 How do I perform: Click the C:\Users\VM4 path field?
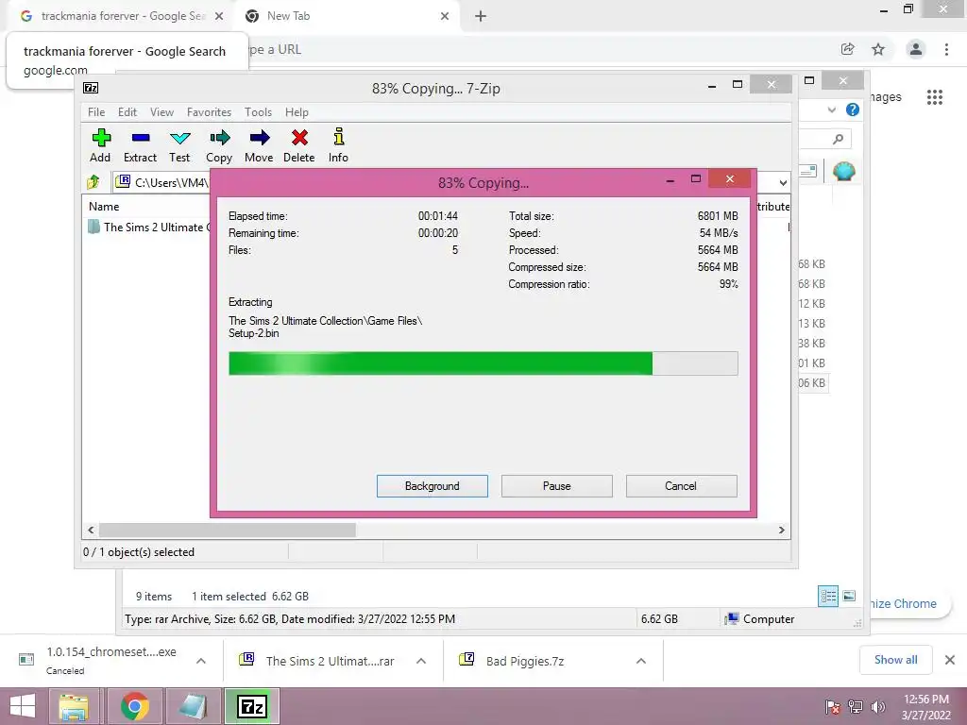coord(161,182)
